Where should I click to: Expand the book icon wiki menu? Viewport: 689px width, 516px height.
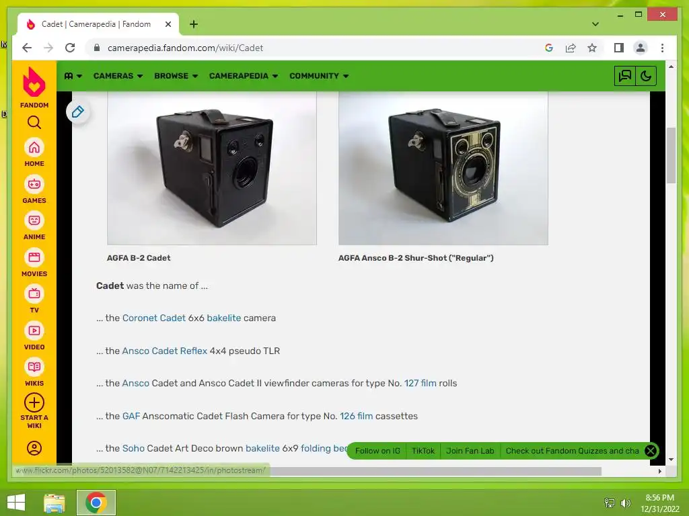pos(73,76)
